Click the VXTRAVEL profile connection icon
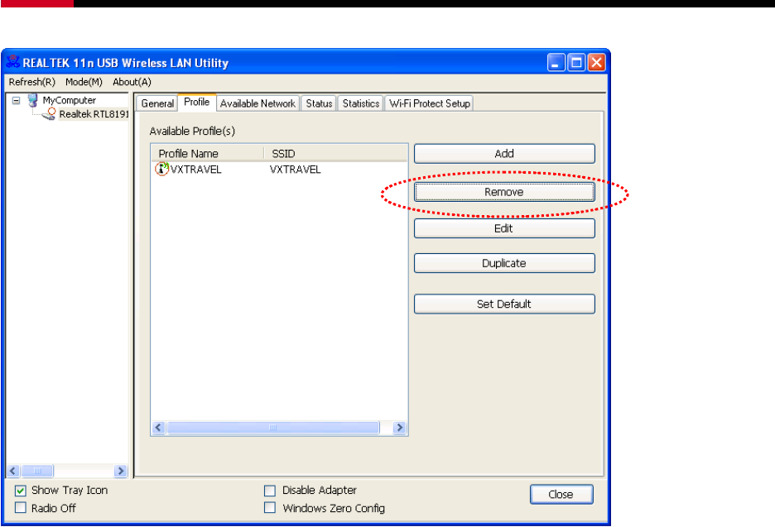This screenshot has height=527, width=775. (161, 170)
